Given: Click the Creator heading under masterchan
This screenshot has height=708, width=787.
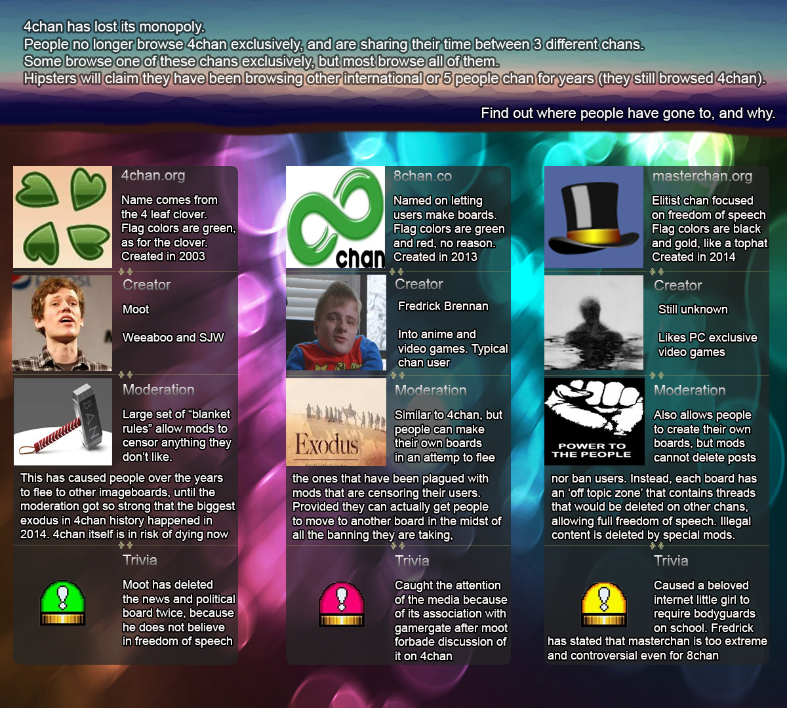Looking at the screenshot, I should (678, 286).
